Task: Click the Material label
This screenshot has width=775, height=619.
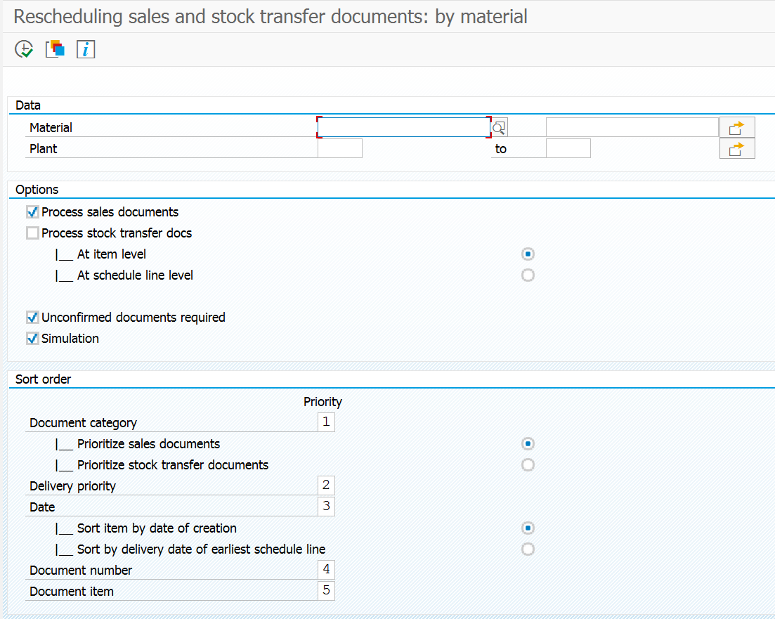Action: tap(51, 128)
